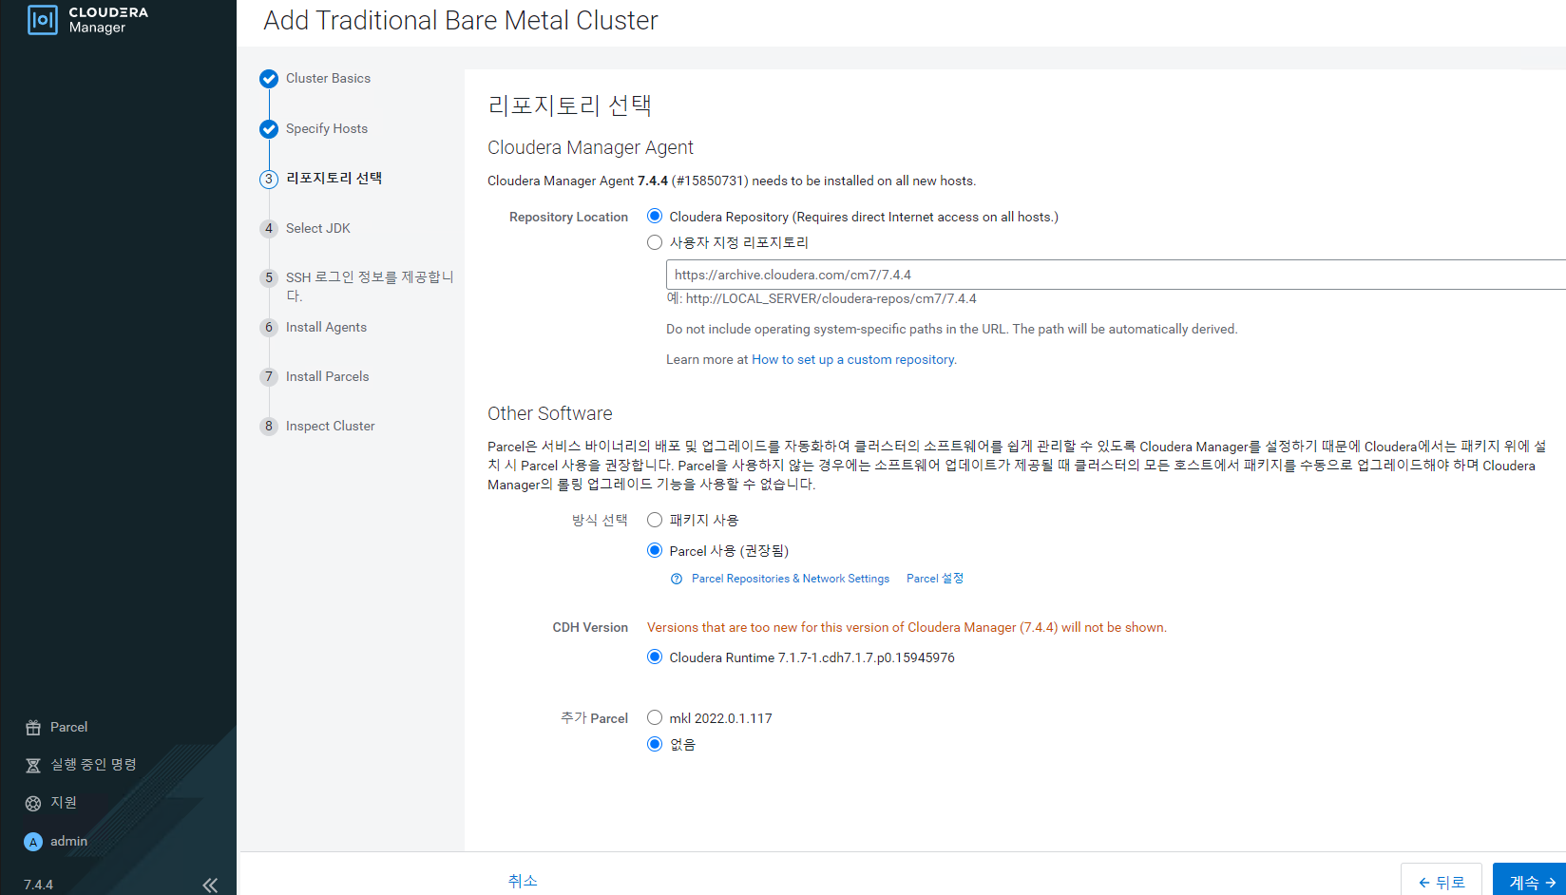1566x895 pixels.
Task: Go to Inspect Cluster step
Action: (331, 426)
